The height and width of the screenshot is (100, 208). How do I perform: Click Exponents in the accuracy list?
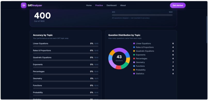tap(38, 64)
